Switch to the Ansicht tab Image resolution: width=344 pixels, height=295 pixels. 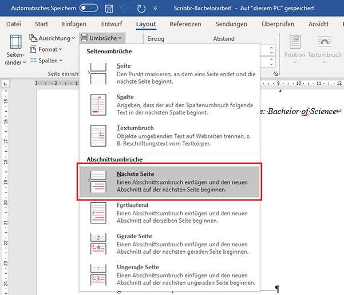pos(319,24)
